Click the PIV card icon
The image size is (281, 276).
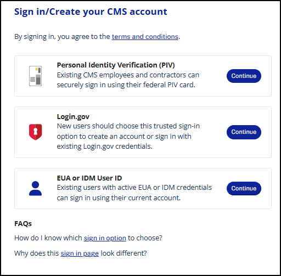pyautogui.click(x=35, y=76)
